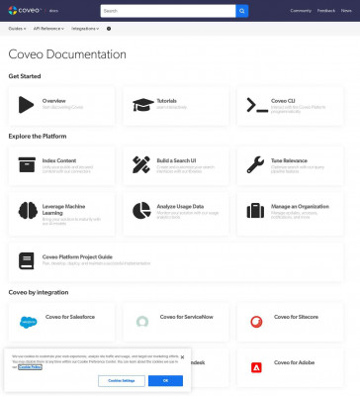Click the Coveo logo in header
This screenshot has width=360, height=396.
25,11
